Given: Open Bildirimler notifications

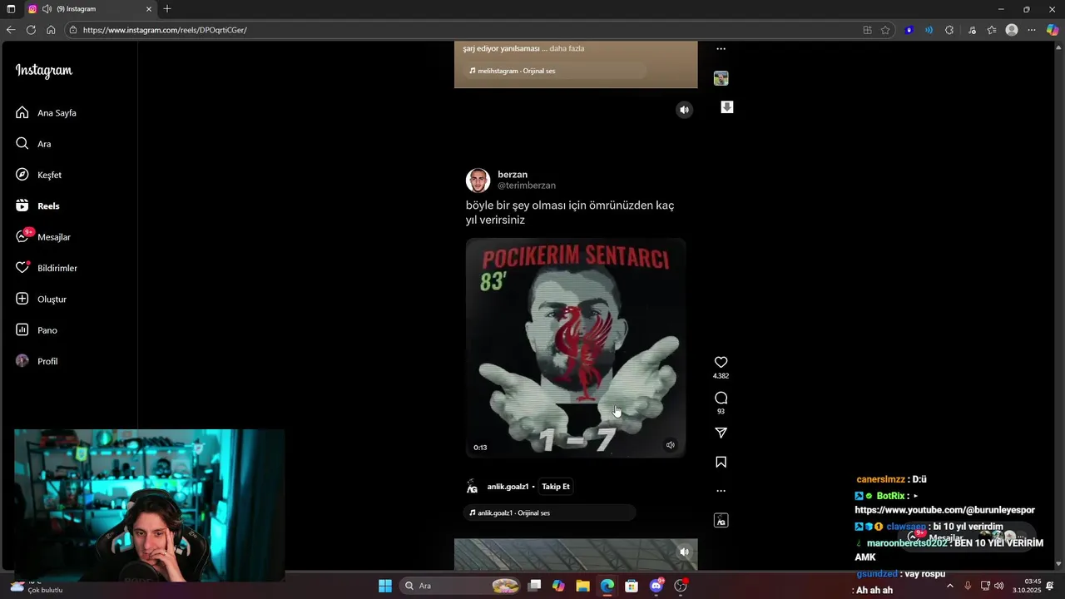Looking at the screenshot, I should (x=46, y=268).
